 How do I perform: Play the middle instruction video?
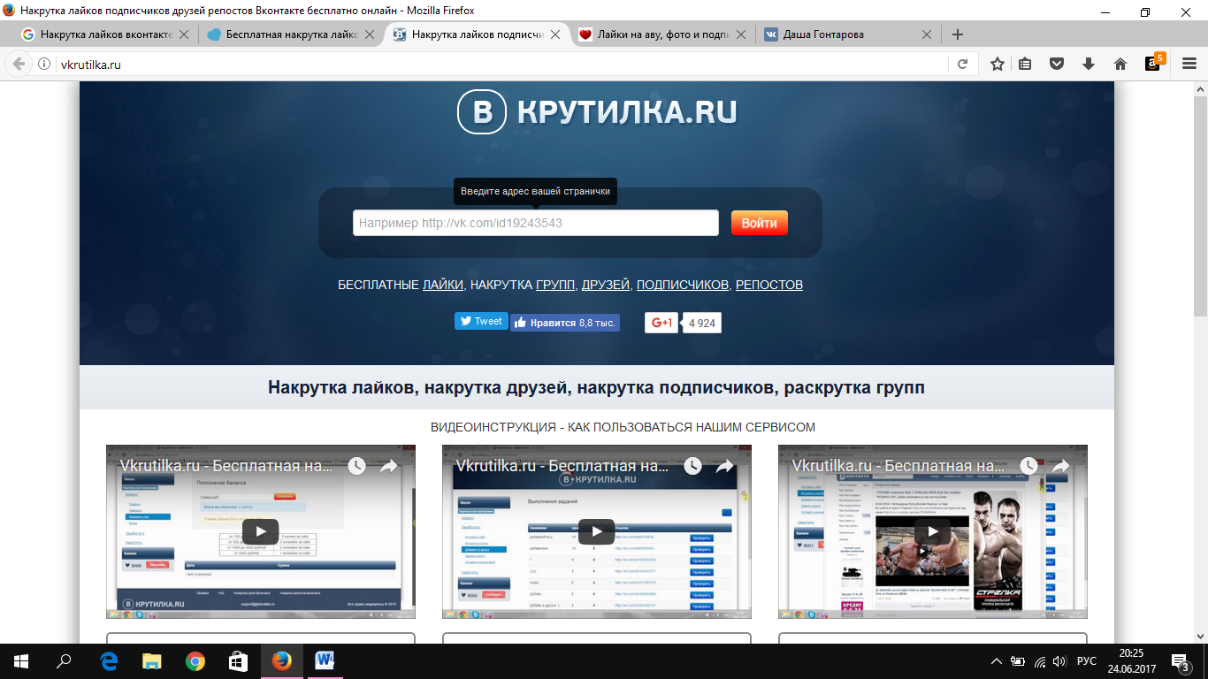[x=597, y=531]
